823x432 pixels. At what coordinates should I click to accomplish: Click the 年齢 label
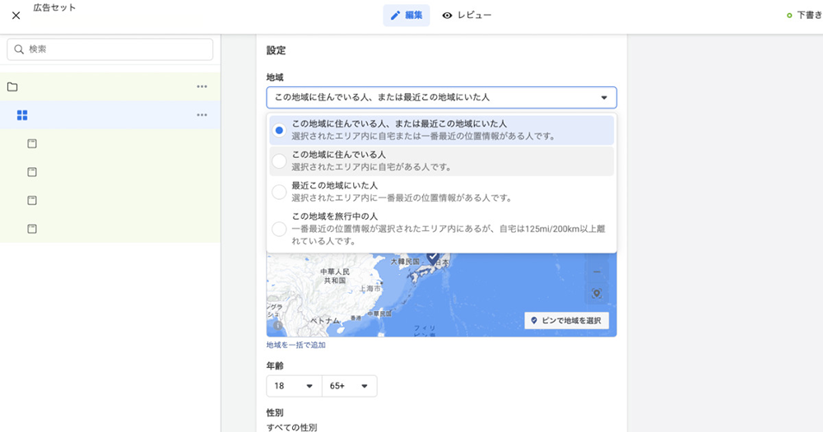(275, 366)
